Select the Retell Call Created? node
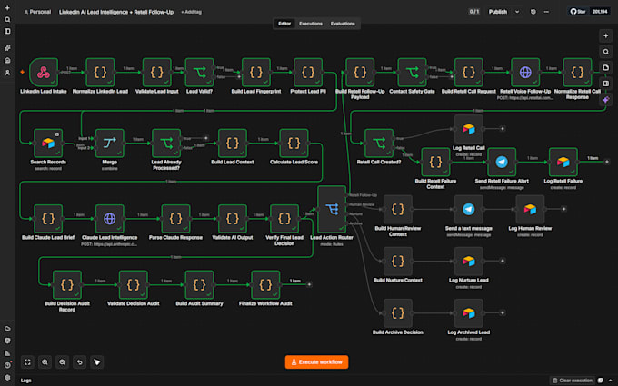The image size is (618, 386). 379,144
